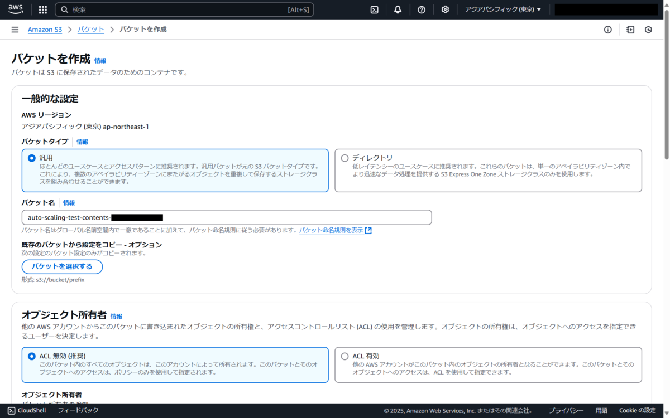
Task: Go to バケット breadcrumb link
Action: pos(91,30)
